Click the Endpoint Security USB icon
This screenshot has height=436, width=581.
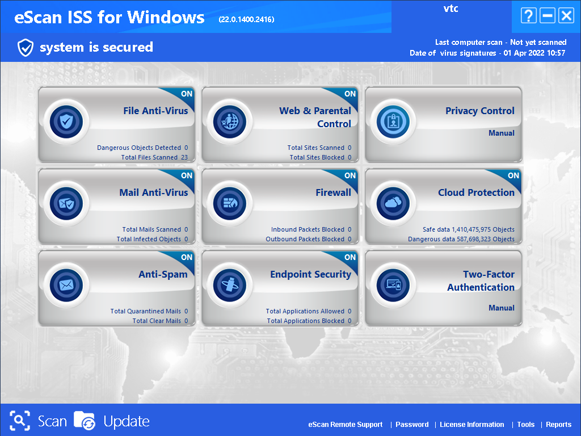230,284
